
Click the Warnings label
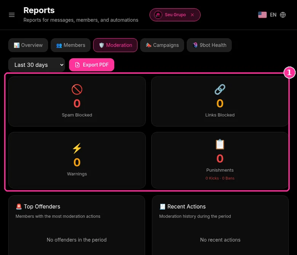tap(77, 174)
